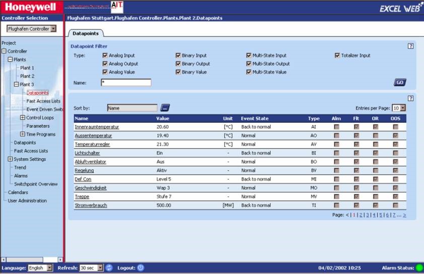Click the Name filter input field
This screenshot has height=274, width=424.
click(x=126, y=83)
